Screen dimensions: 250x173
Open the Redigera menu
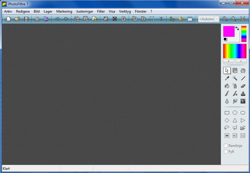[23, 11]
